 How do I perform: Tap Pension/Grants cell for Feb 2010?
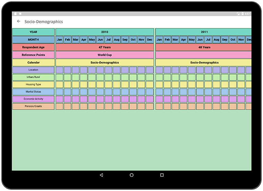click(68, 106)
